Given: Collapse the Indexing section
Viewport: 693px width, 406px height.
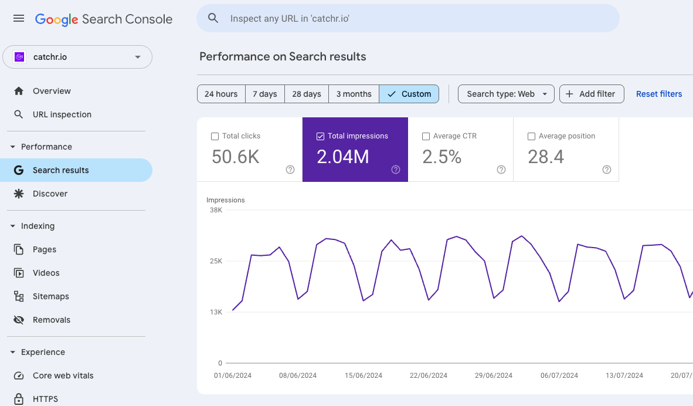Looking at the screenshot, I should point(12,226).
